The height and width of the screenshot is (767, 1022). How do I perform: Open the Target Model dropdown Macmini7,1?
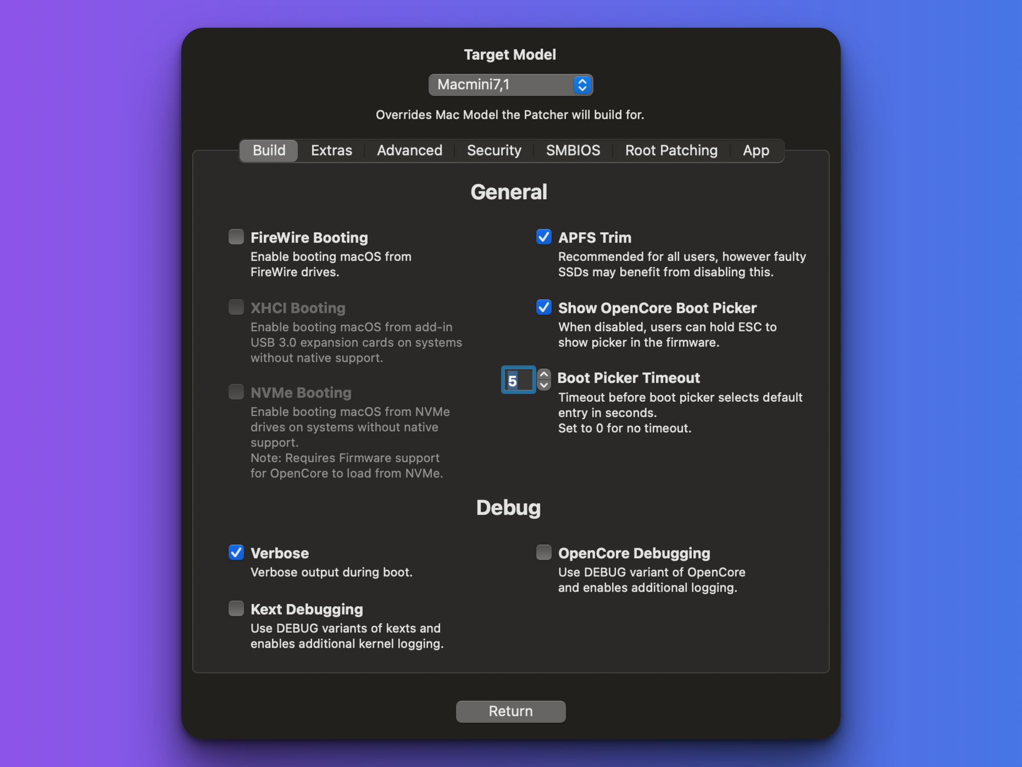pyautogui.click(x=510, y=85)
